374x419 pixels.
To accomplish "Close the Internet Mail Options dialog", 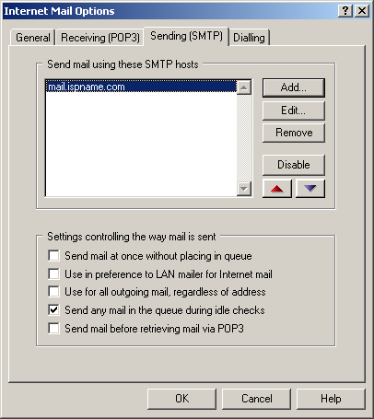I will [362, 11].
